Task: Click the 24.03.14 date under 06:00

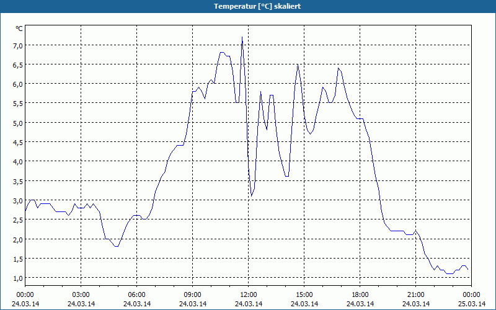Action: pos(137,304)
